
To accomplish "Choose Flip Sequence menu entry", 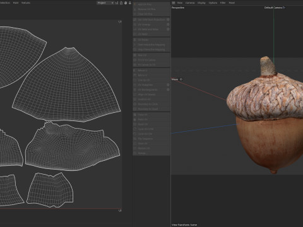I will pos(151,139).
